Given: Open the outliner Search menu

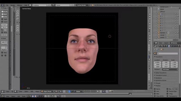Looking at the screenshot, I should (166, 43).
